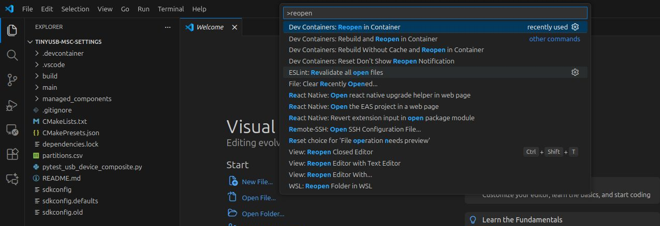Run React Native: Open upgrade helper command

pos(435,95)
